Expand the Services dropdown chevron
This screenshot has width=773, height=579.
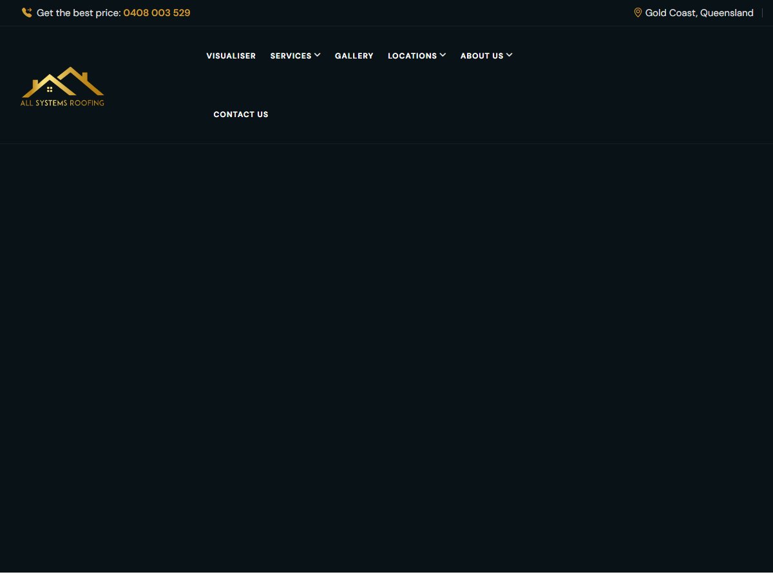[x=318, y=55]
